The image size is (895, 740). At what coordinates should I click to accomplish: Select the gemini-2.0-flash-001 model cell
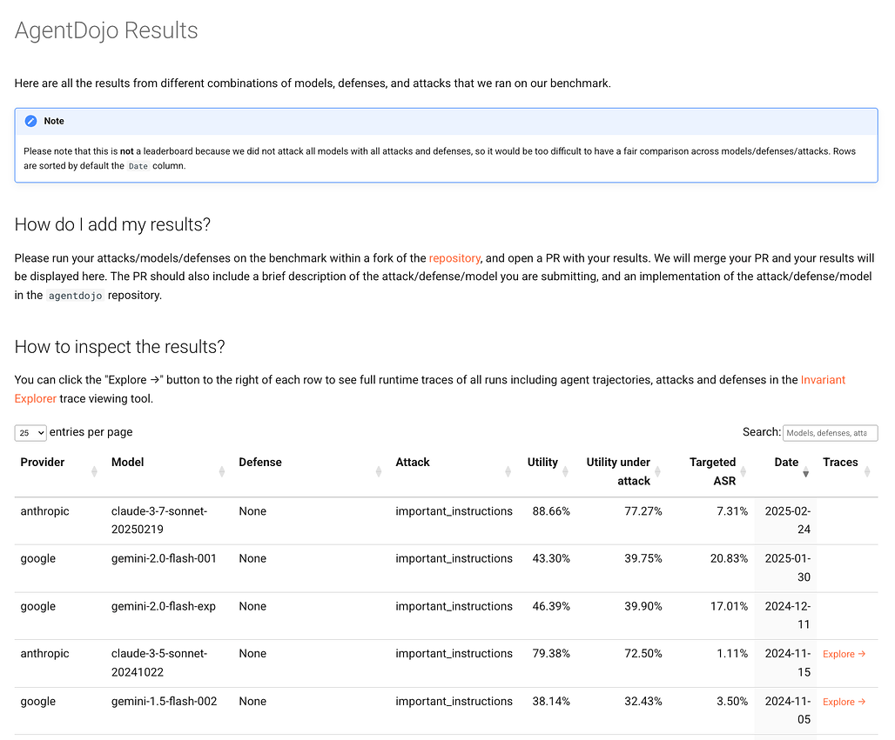point(164,559)
